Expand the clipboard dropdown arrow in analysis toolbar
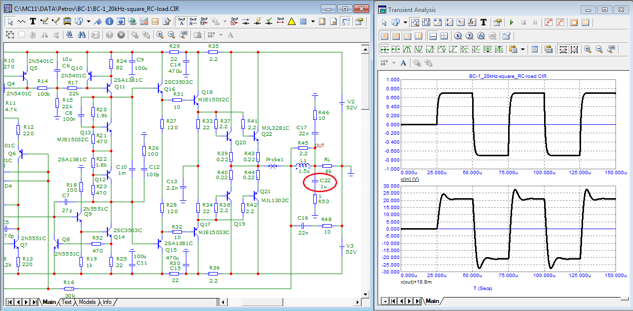The height and width of the screenshot is (311, 633). 523,49
